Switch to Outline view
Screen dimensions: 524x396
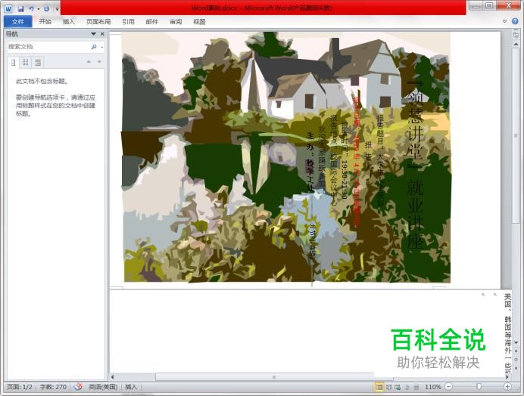pyautogui.click(x=407, y=388)
